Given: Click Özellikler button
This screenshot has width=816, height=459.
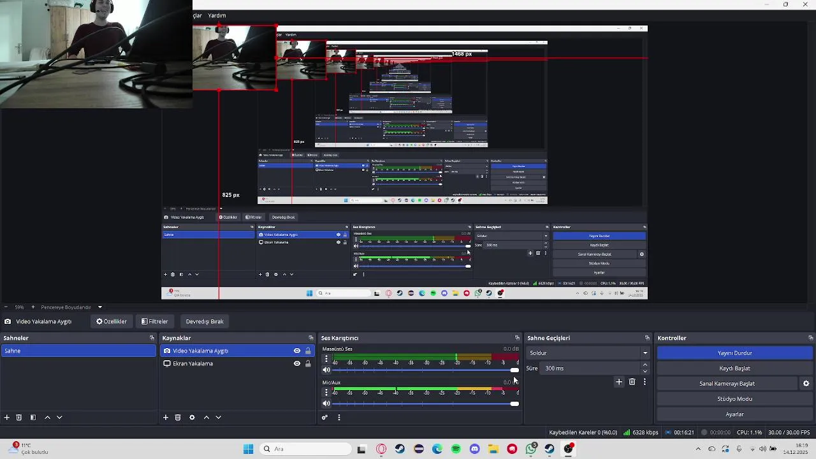Looking at the screenshot, I should (112, 321).
